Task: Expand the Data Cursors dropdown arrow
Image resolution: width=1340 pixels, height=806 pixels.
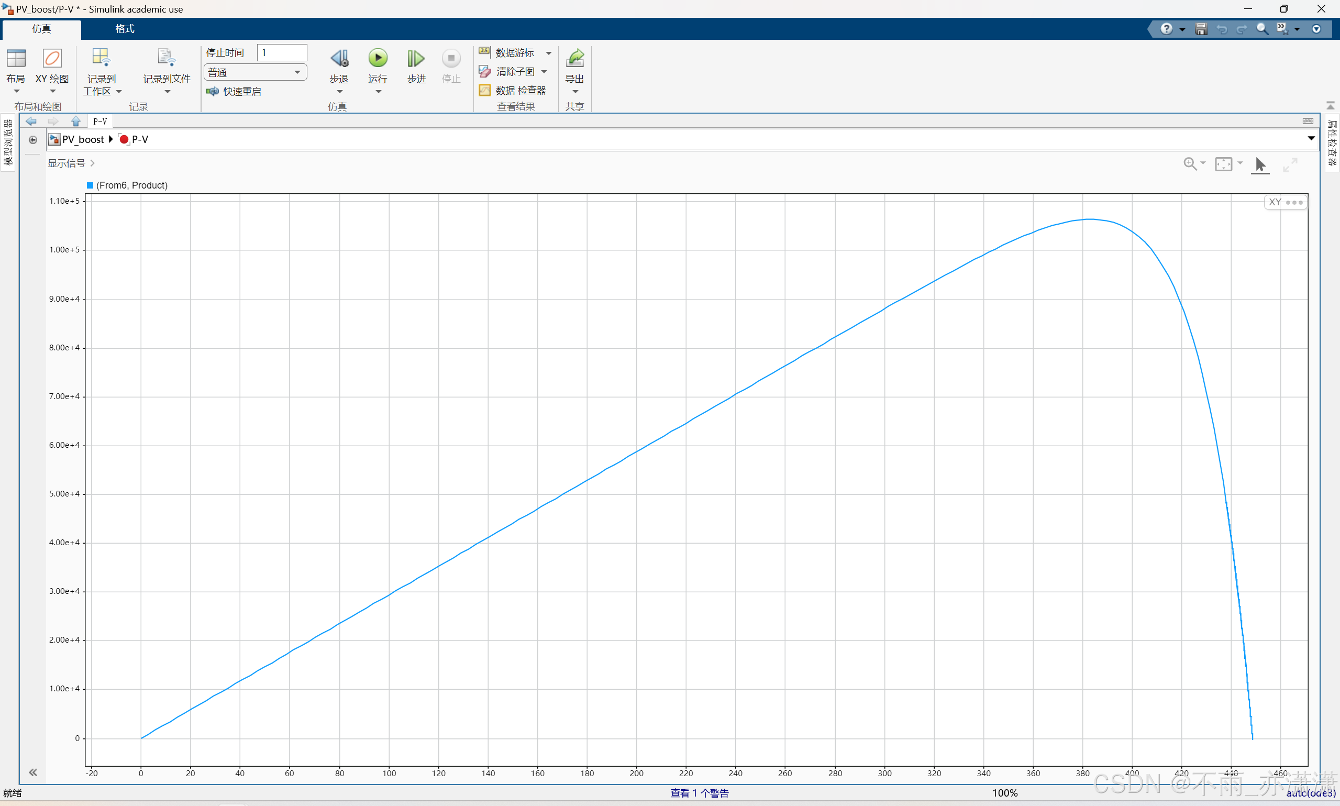Action: pyautogui.click(x=549, y=53)
